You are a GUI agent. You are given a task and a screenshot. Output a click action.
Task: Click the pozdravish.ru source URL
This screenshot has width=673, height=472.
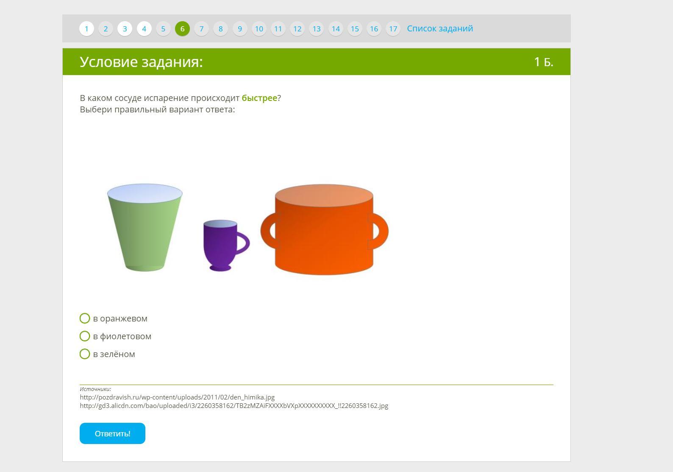point(177,397)
